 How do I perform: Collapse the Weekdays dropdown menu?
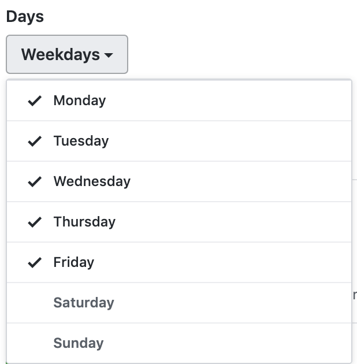pyautogui.click(x=67, y=55)
